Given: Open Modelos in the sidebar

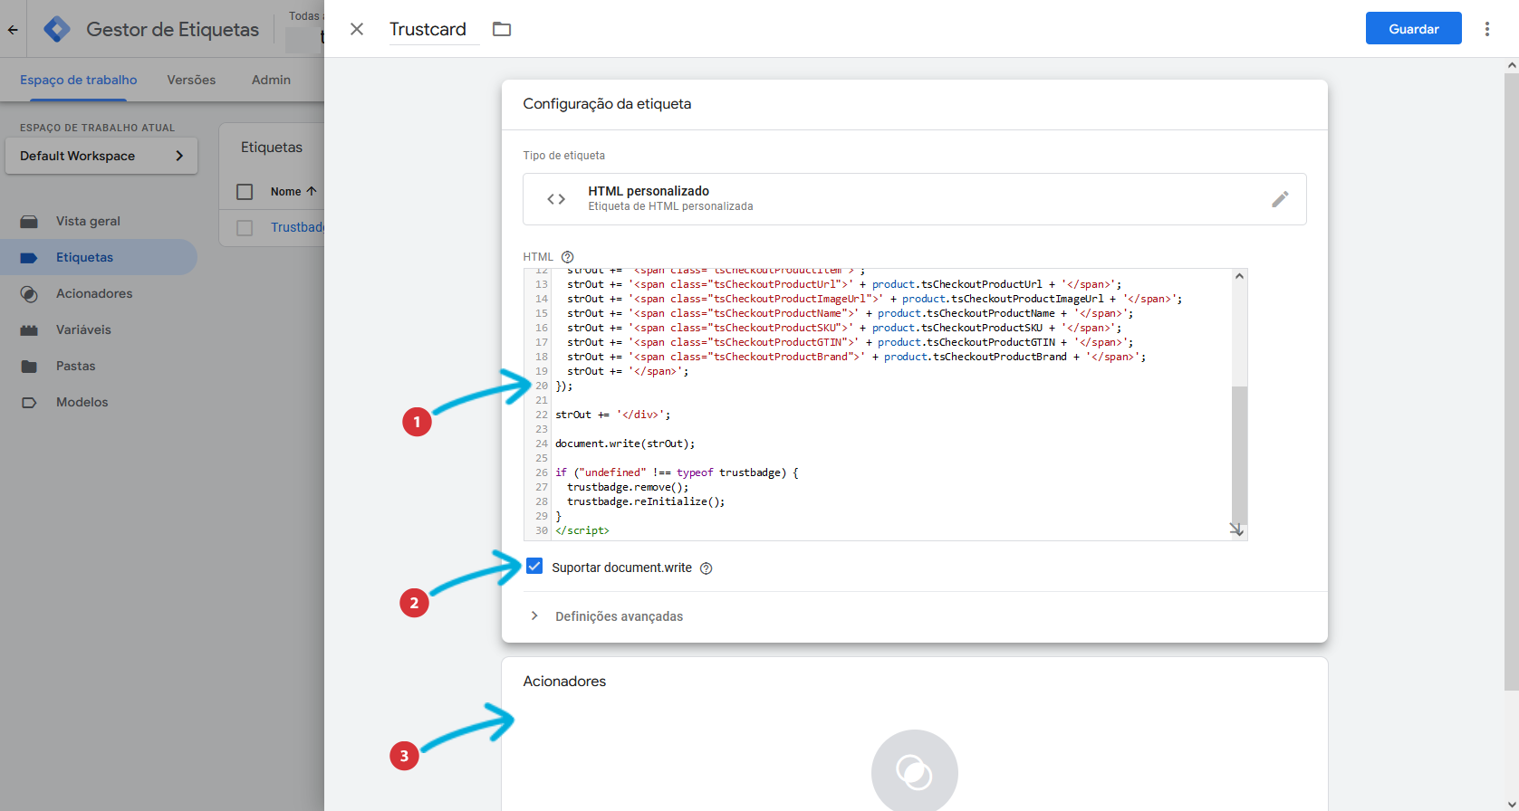Looking at the screenshot, I should tap(99, 402).
